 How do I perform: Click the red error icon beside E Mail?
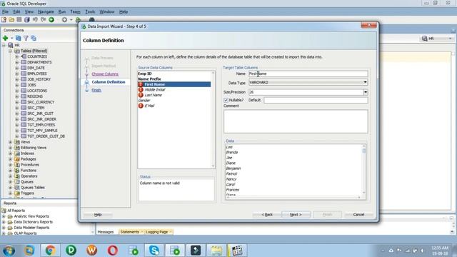click(x=141, y=106)
